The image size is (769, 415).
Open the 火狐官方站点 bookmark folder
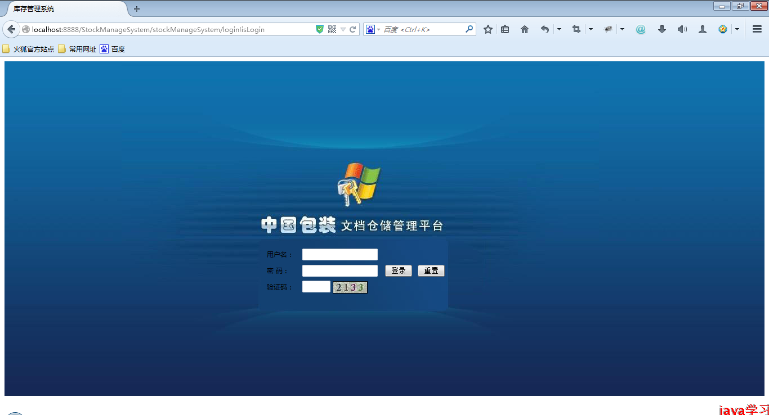(28, 49)
